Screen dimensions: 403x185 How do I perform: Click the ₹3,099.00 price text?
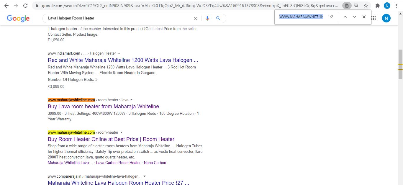tap(56, 87)
